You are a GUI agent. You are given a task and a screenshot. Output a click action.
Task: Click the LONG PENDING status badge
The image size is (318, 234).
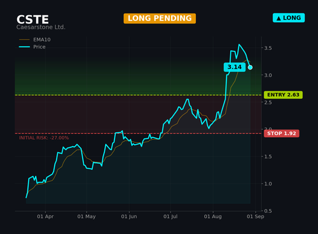[x=160, y=18]
